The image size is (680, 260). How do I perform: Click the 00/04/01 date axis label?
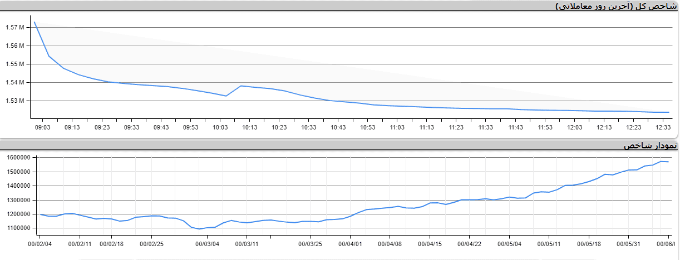coord(350,243)
